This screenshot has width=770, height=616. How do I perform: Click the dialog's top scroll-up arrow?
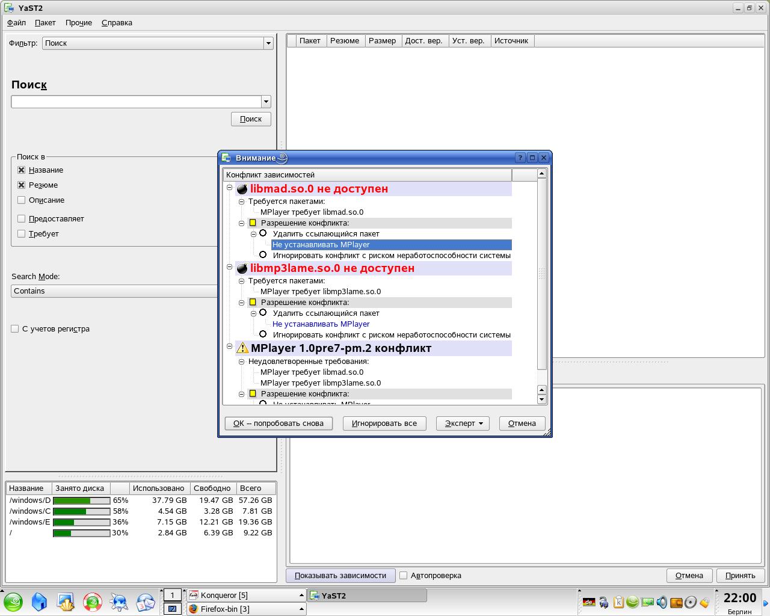click(x=541, y=174)
